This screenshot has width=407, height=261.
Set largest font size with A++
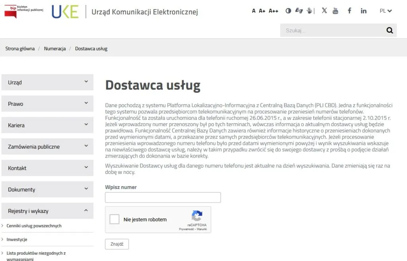(273, 11)
